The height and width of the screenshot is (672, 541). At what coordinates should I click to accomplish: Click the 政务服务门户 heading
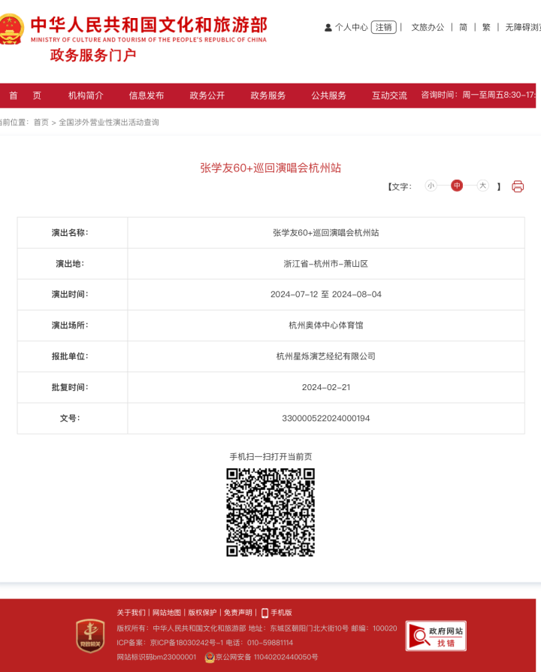coord(93,56)
